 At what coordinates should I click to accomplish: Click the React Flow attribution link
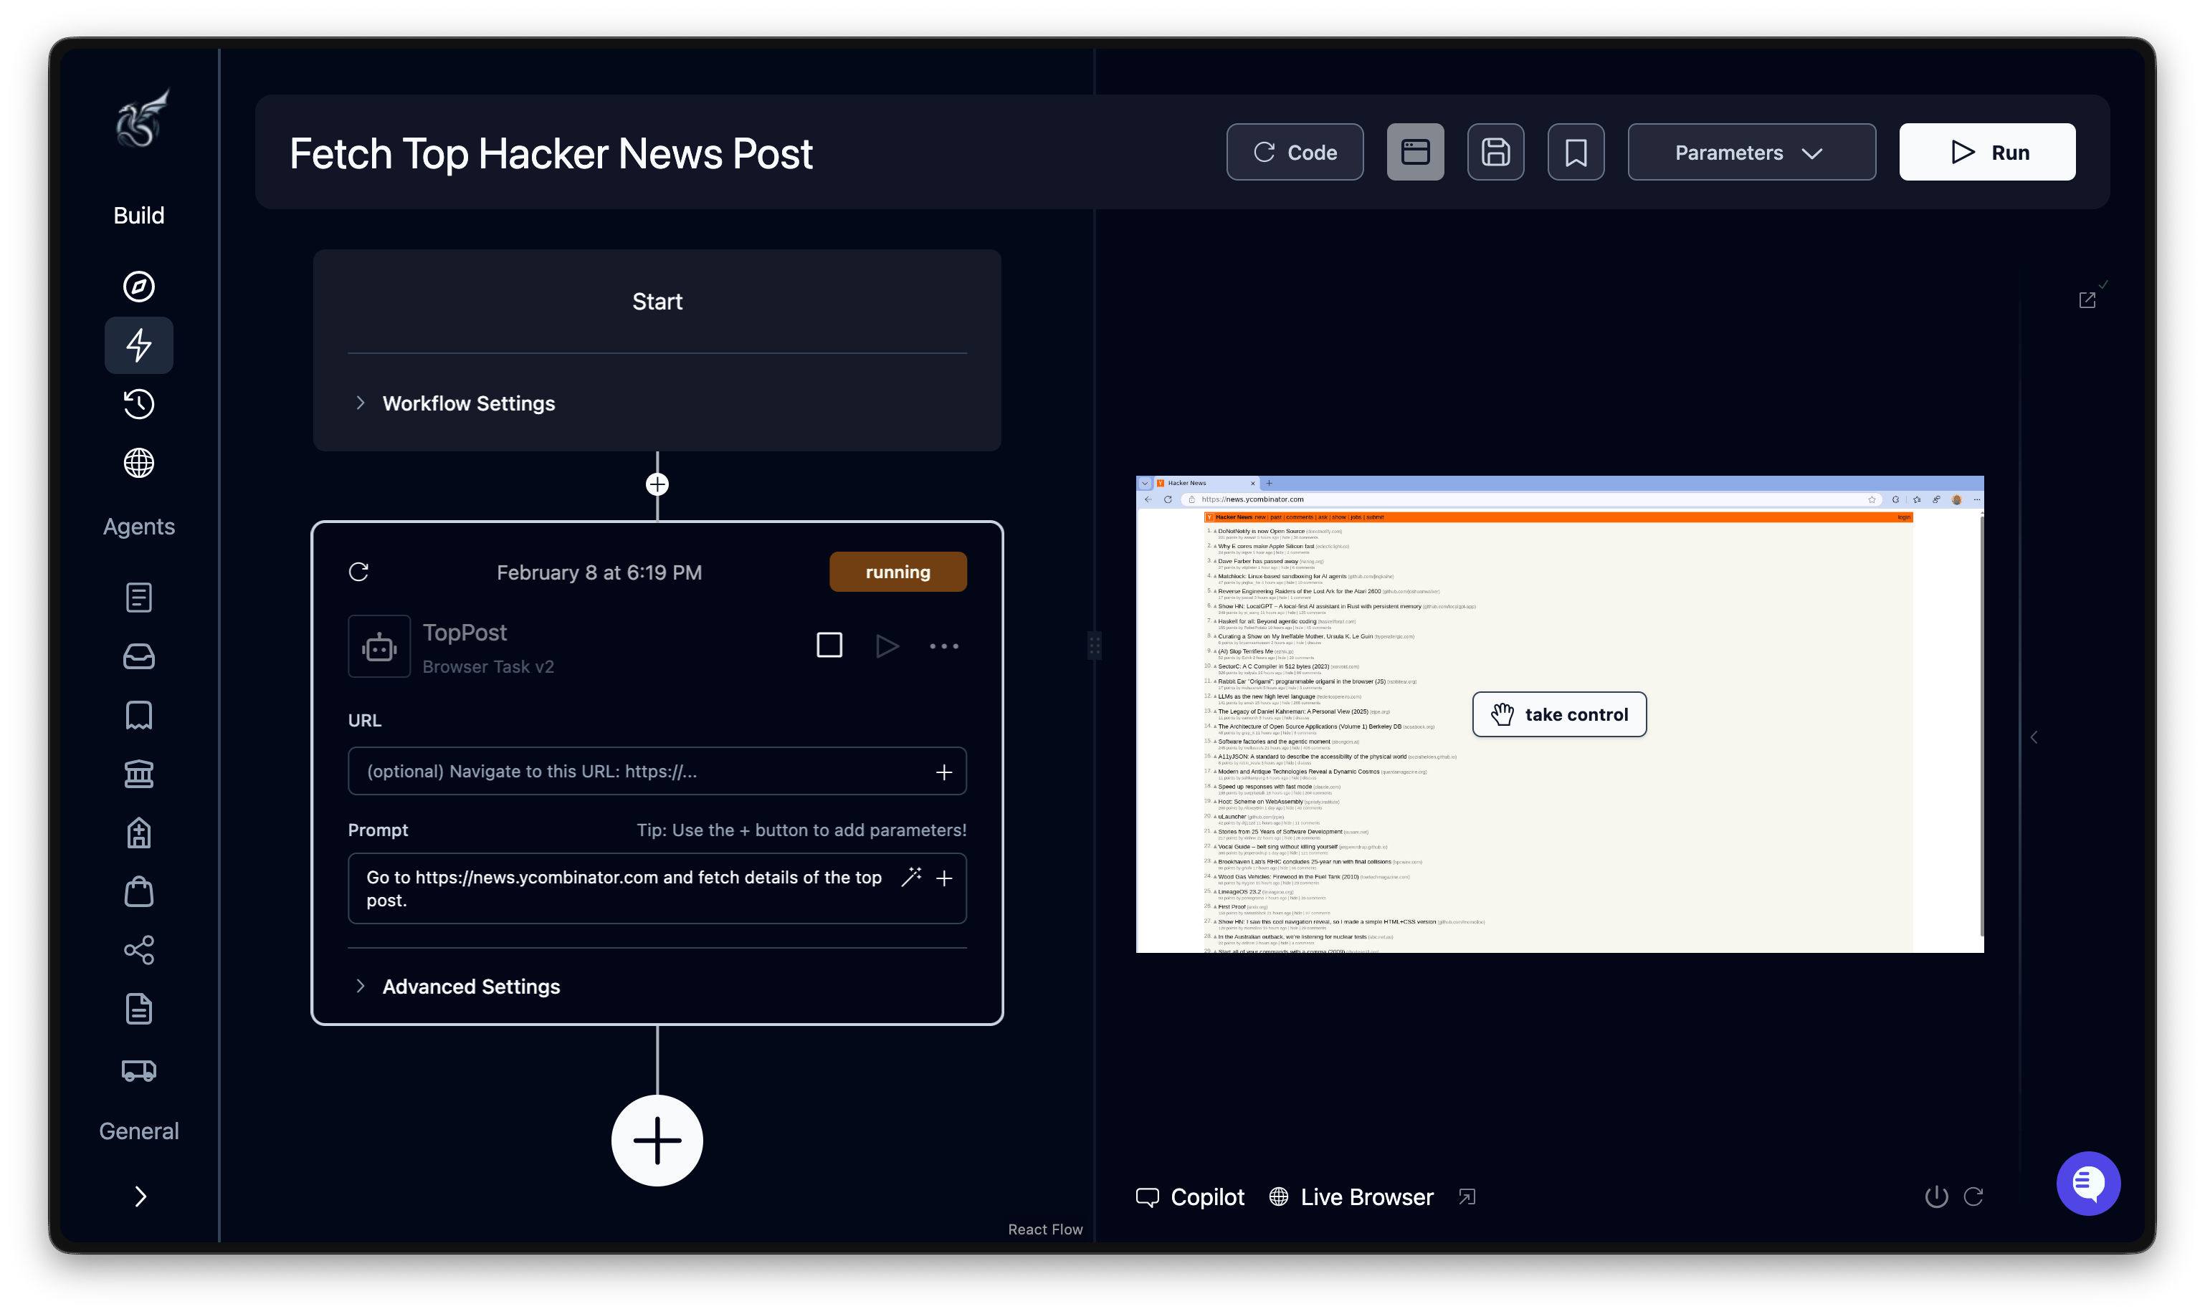(x=1045, y=1229)
